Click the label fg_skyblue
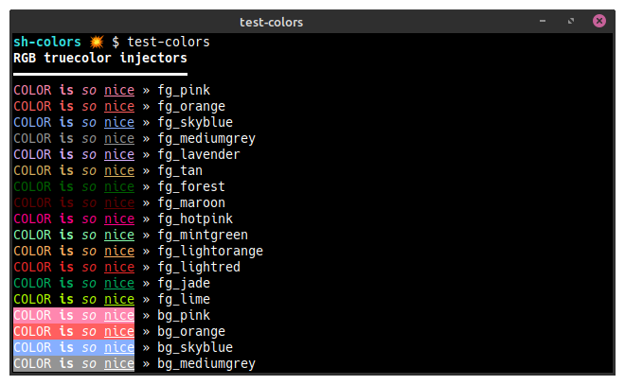Viewport: 625px width, 385px height. click(x=195, y=122)
